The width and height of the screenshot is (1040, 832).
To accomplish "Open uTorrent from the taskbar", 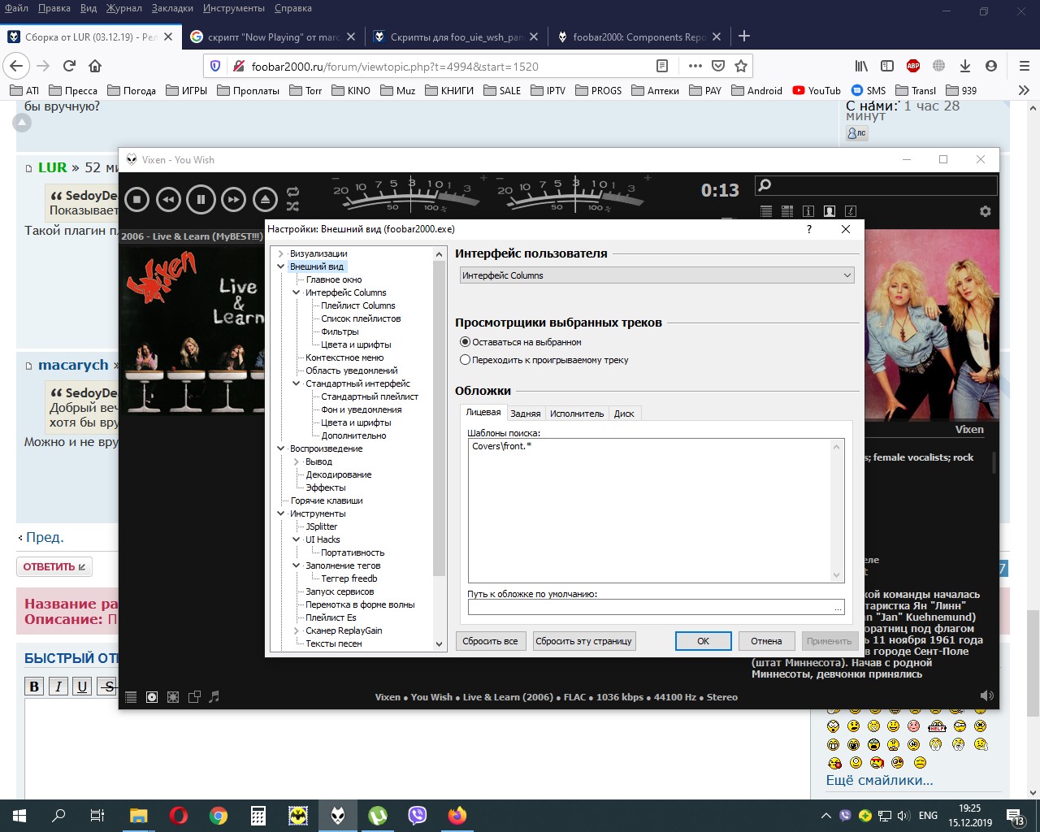I will (x=378, y=816).
